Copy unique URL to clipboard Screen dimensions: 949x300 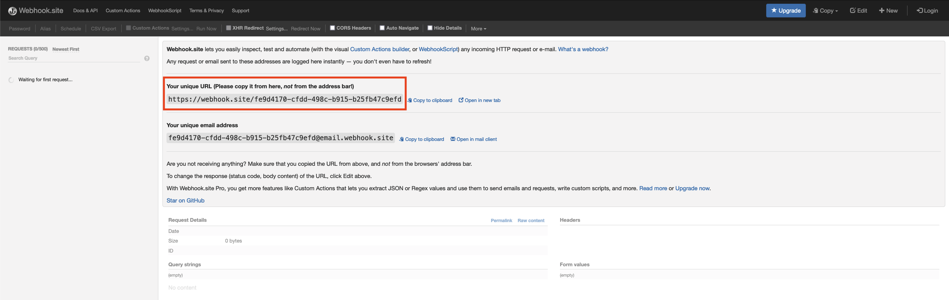[x=430, y=100]
